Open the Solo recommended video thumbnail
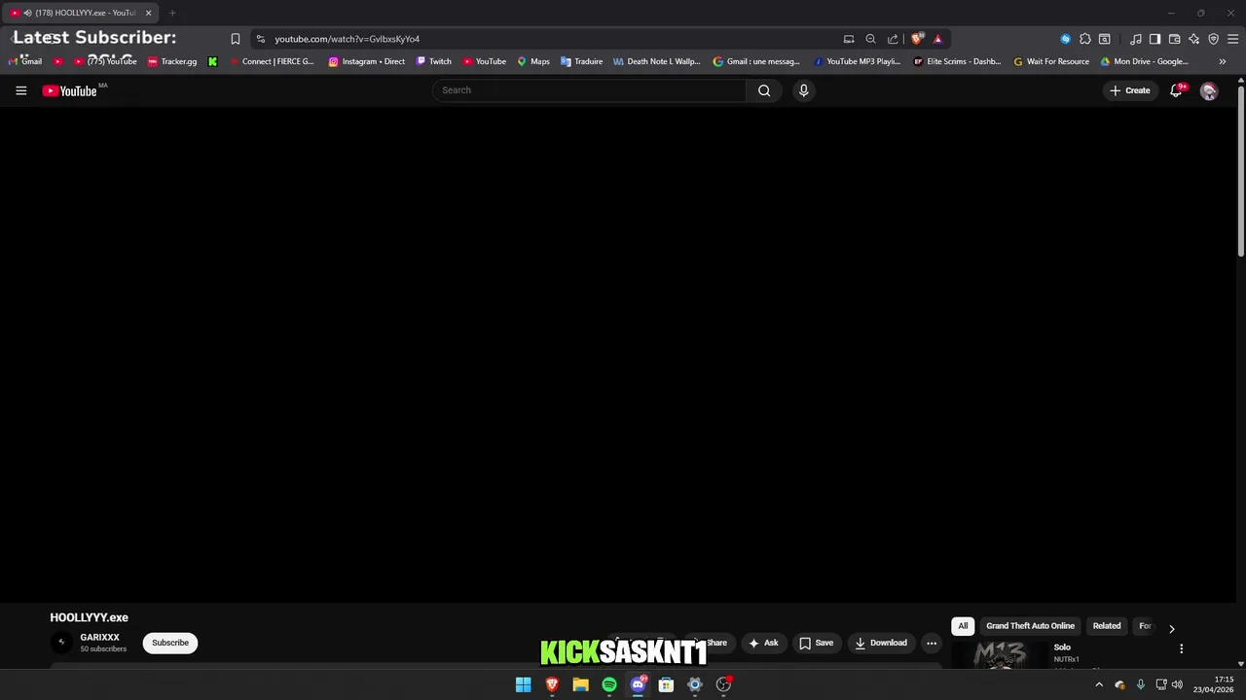1246x700 pixels. coord(999,655)
